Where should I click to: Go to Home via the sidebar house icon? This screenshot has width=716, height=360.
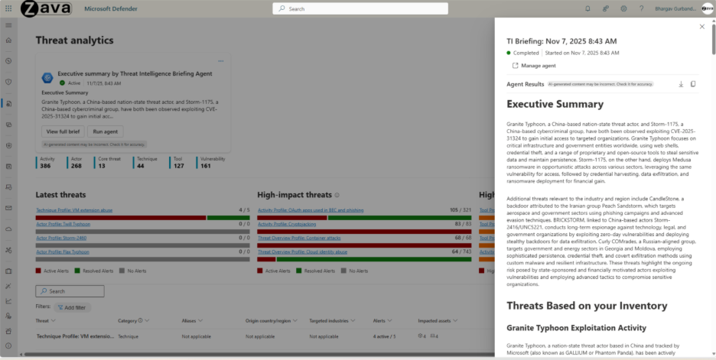tap(8, 41)
